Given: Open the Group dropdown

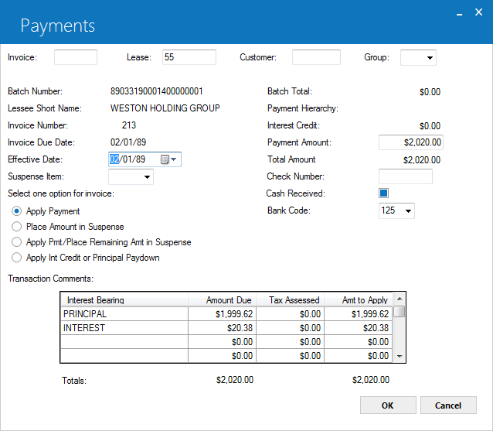Looking at the screenshot, I should 429,57.
